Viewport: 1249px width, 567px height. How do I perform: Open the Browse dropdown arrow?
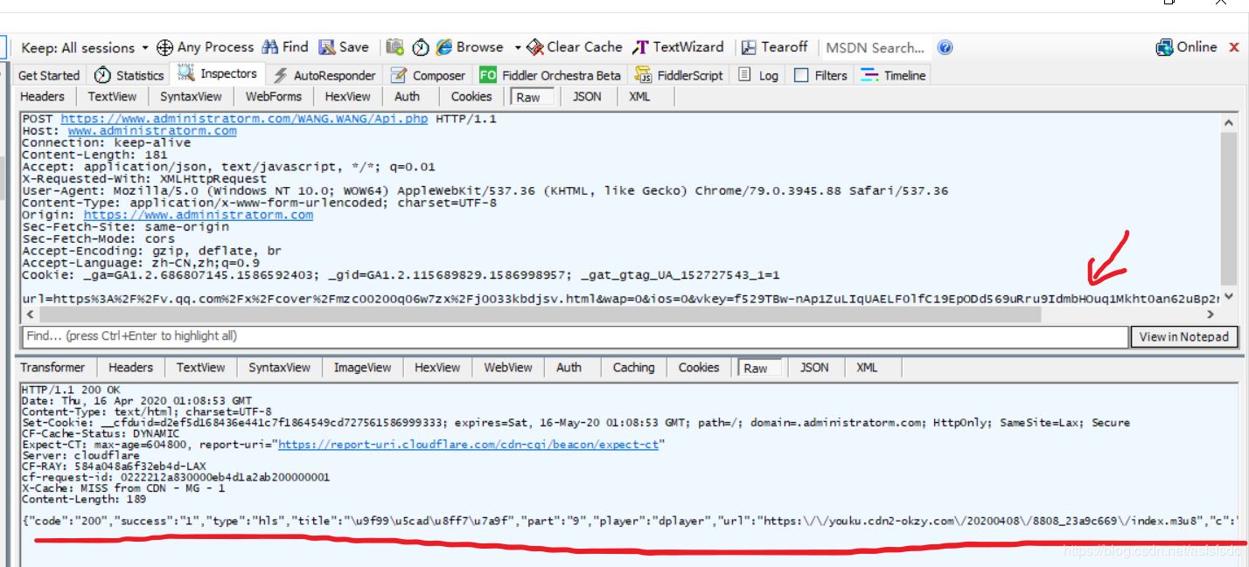point(518,47)
